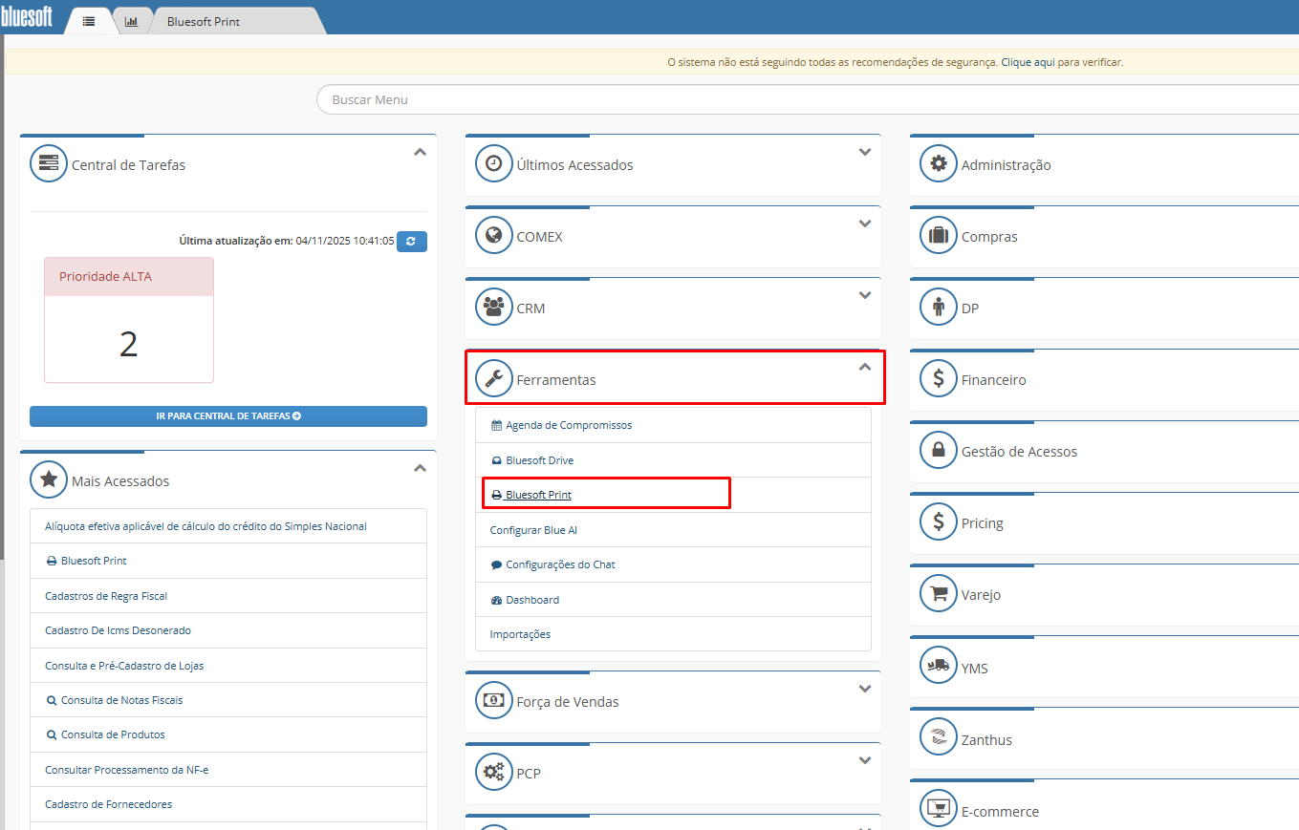Click the Ir Para Central de Tarefas button

coord(228,416)
